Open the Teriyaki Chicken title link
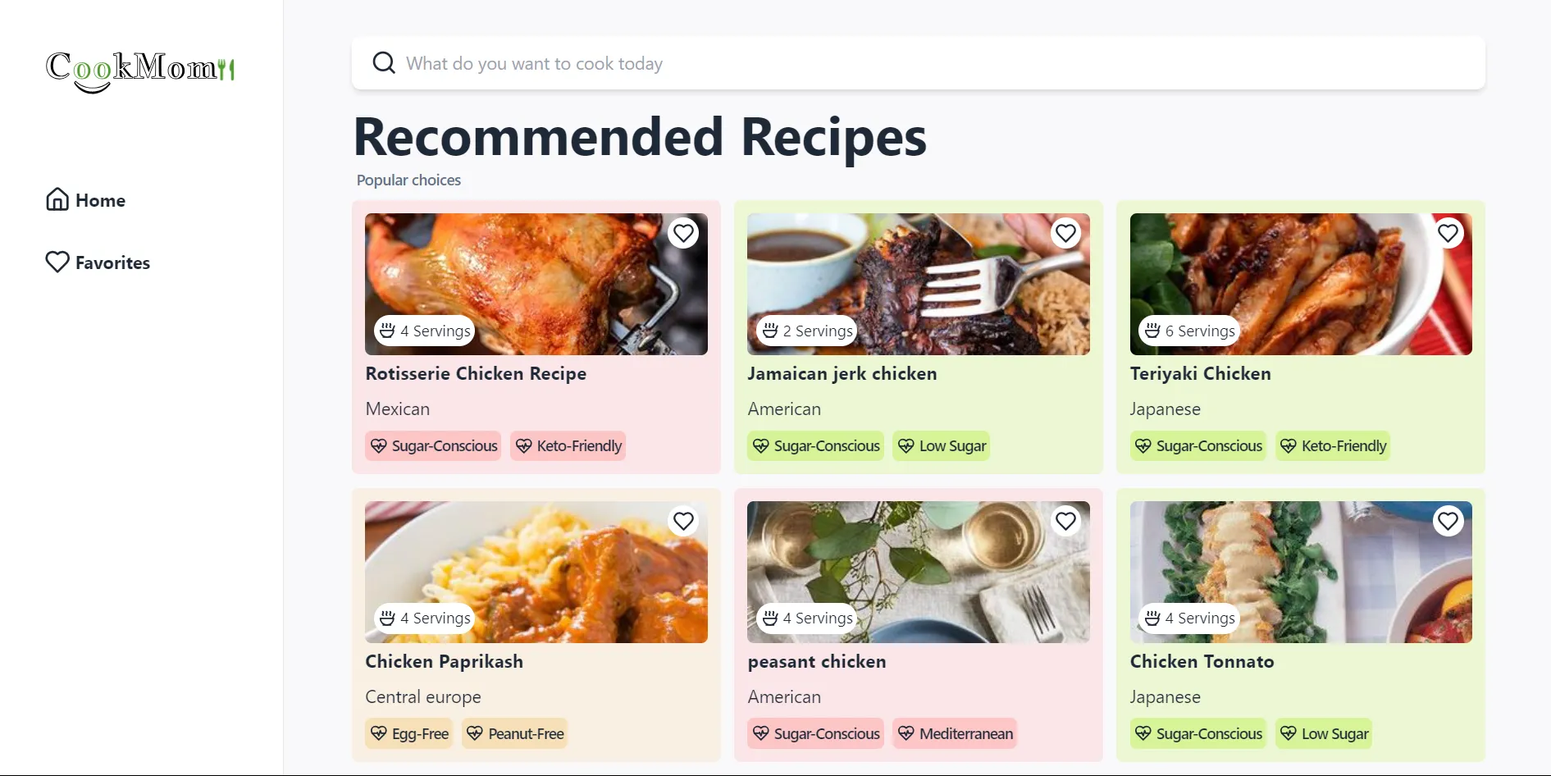Image resolution: width=1551 pixels, height=776 pixels. click(x=1200, y=374)
